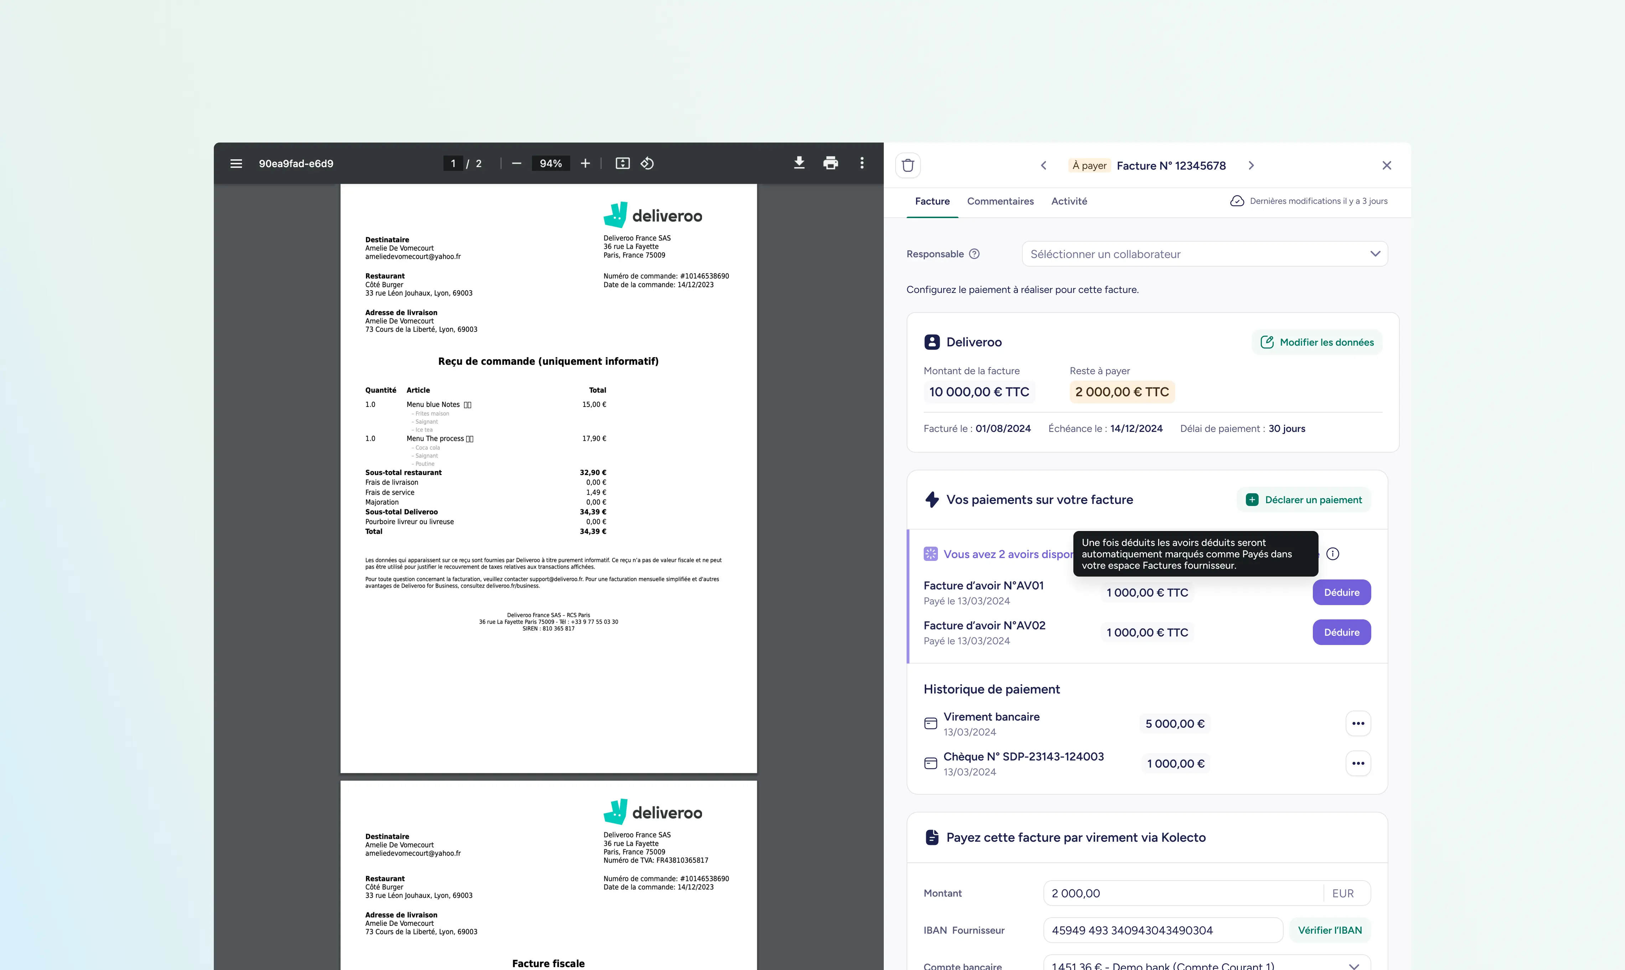Click the Facturé le 01/08/2024 date

976,429
